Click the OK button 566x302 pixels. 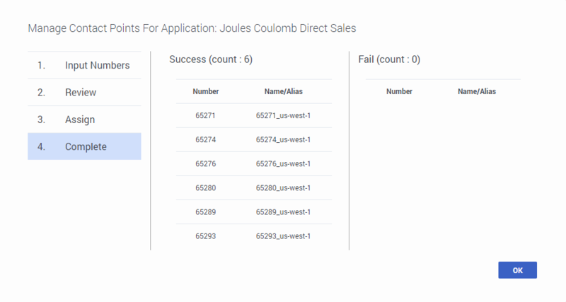[x=517, y=270]
